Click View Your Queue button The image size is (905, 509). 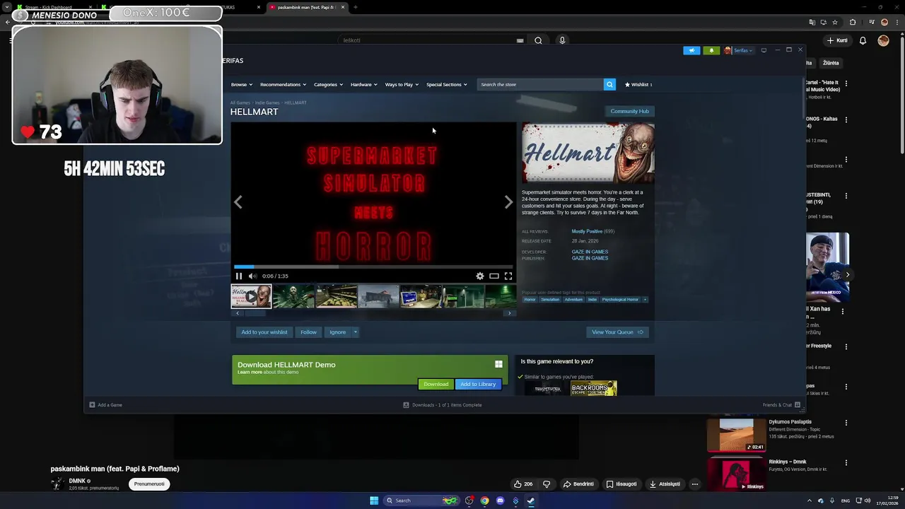pyautogui.click(x=617, y=332)
